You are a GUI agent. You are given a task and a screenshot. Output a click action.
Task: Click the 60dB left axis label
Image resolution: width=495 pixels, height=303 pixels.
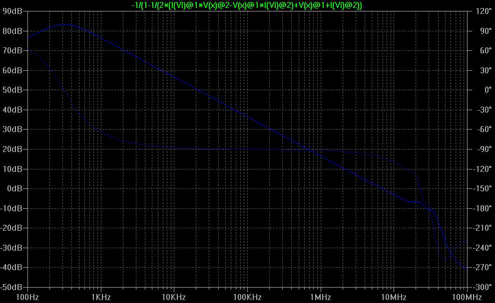(12, 70)
